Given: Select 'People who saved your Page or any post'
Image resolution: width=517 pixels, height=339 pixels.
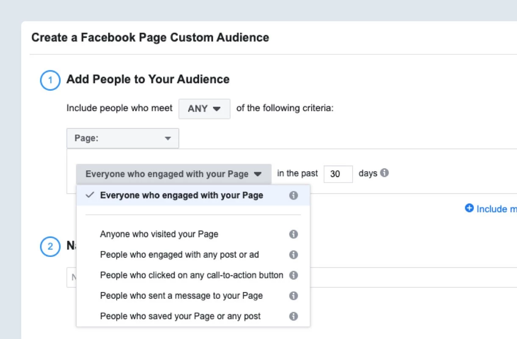Looking at the screenshot, I should click(x=180, y=316).
